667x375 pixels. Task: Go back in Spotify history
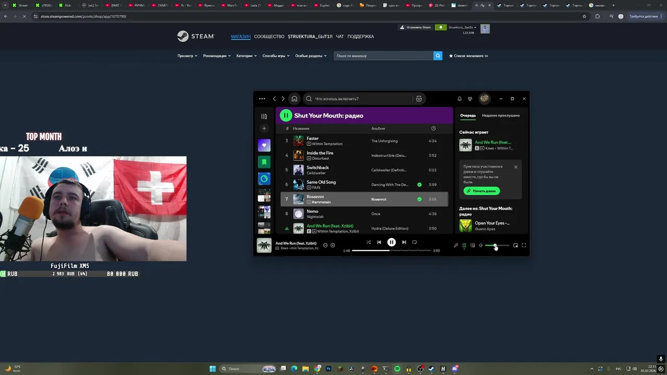coord(275,98)
